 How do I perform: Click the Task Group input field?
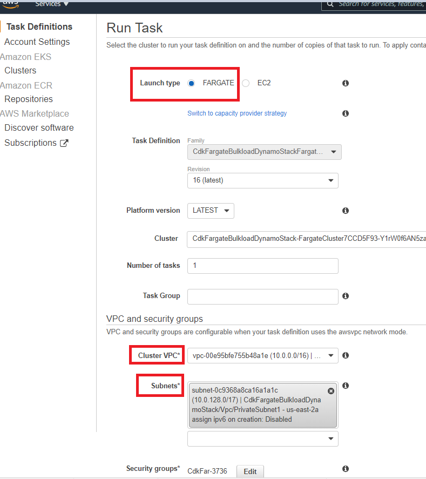262,296
